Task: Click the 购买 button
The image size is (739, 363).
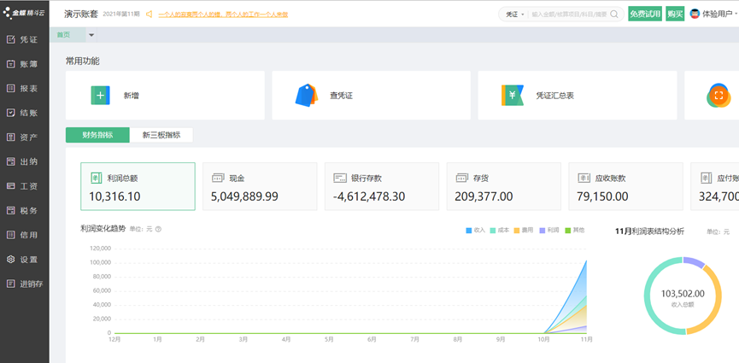Action: (675, 14)
